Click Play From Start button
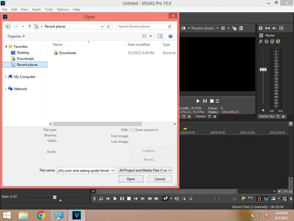 click(x=108, y=199)
